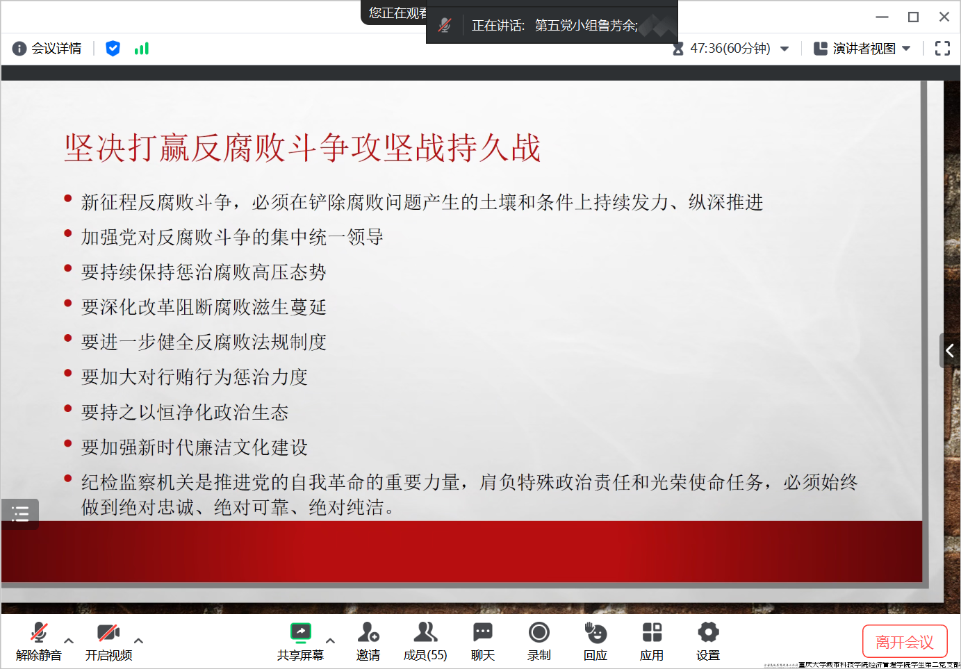
Task: Click the blue security shield icon
Action: point(113,49)
